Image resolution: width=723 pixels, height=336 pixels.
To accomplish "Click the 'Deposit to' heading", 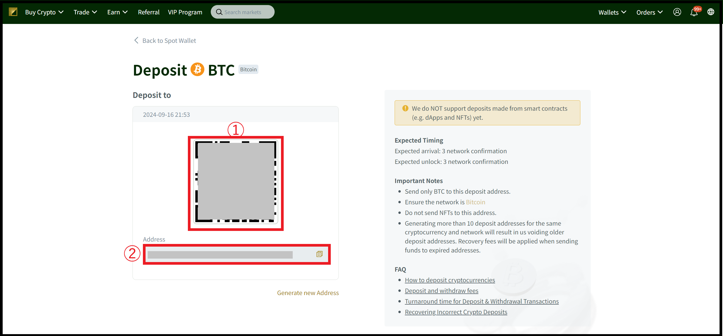I will [x=152, y=95].
